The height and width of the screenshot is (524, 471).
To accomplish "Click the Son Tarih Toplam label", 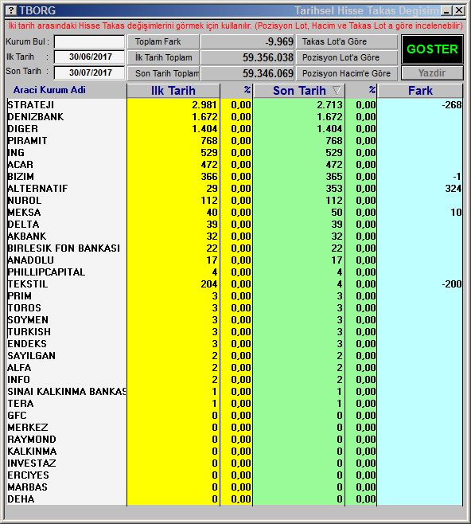I will pos(163,73).
